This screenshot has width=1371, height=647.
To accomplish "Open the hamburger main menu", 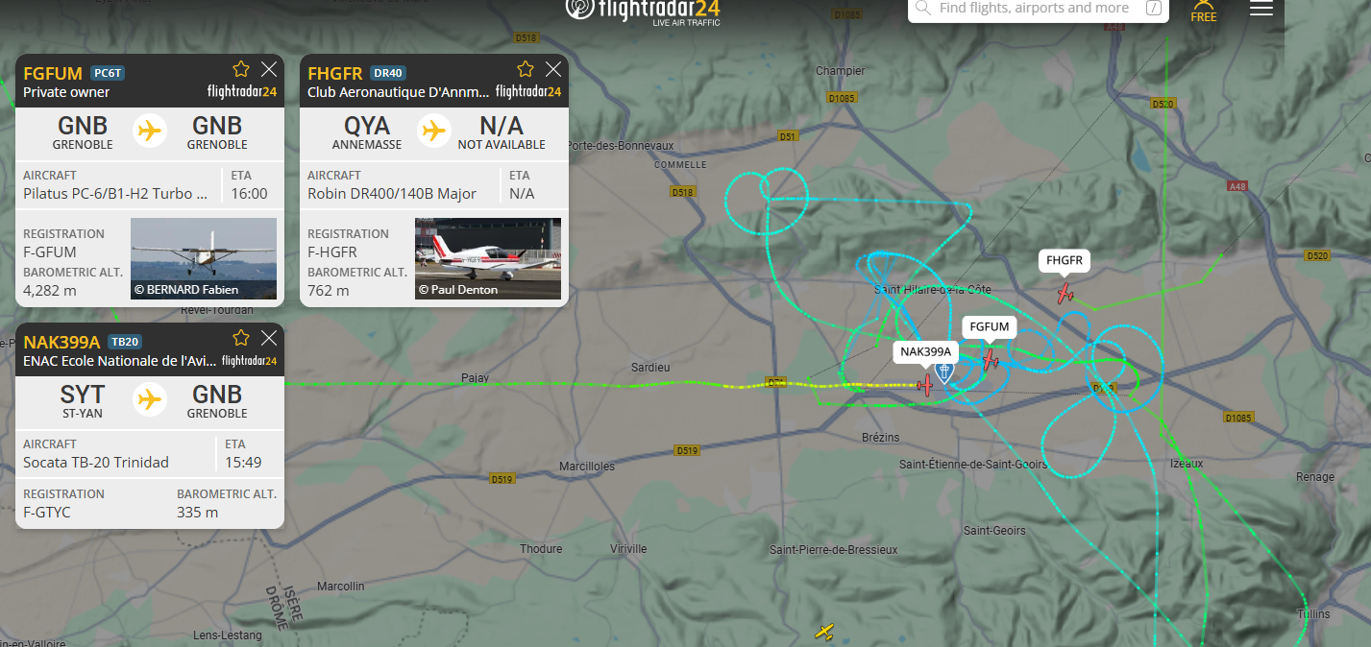I will coord(1261,9).
